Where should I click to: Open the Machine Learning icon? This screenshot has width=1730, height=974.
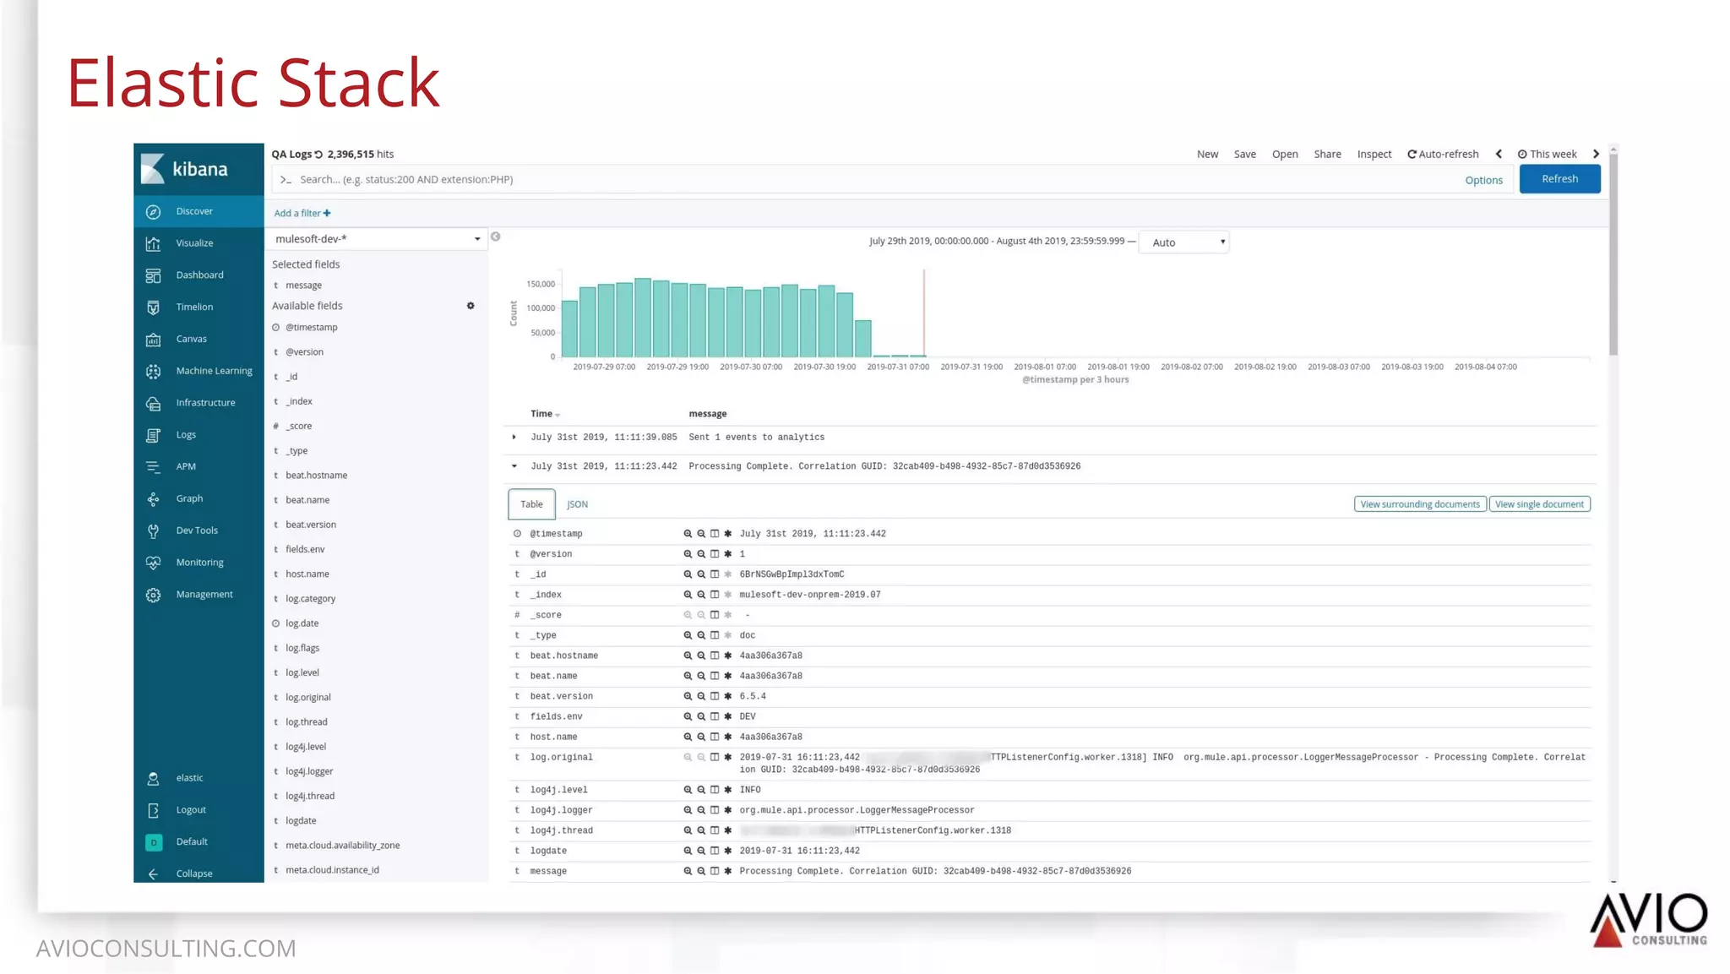click(x=153, y=371)
